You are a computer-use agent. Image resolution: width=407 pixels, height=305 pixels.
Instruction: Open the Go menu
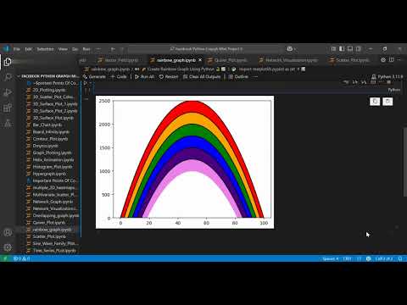tap(75, 49)
